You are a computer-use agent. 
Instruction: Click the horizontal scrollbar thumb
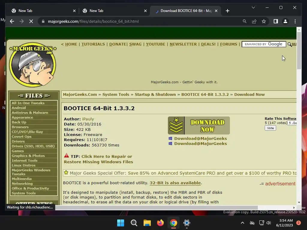(156, 208)
